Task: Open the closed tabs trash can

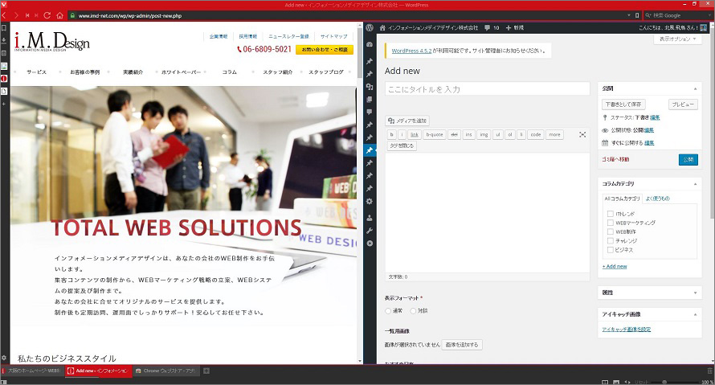Action: pos(709,371)
